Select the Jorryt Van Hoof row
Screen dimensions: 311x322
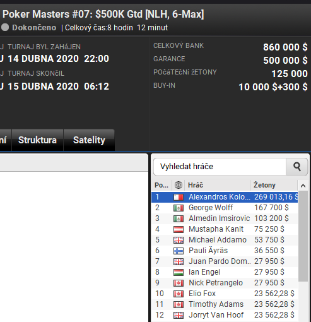[x=225, y=315]
